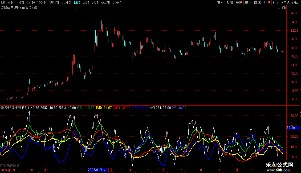301x173 pixels.
Task: Click the 69.20 axis value marker
Action: pyautogui.click(x=293, y=128)
